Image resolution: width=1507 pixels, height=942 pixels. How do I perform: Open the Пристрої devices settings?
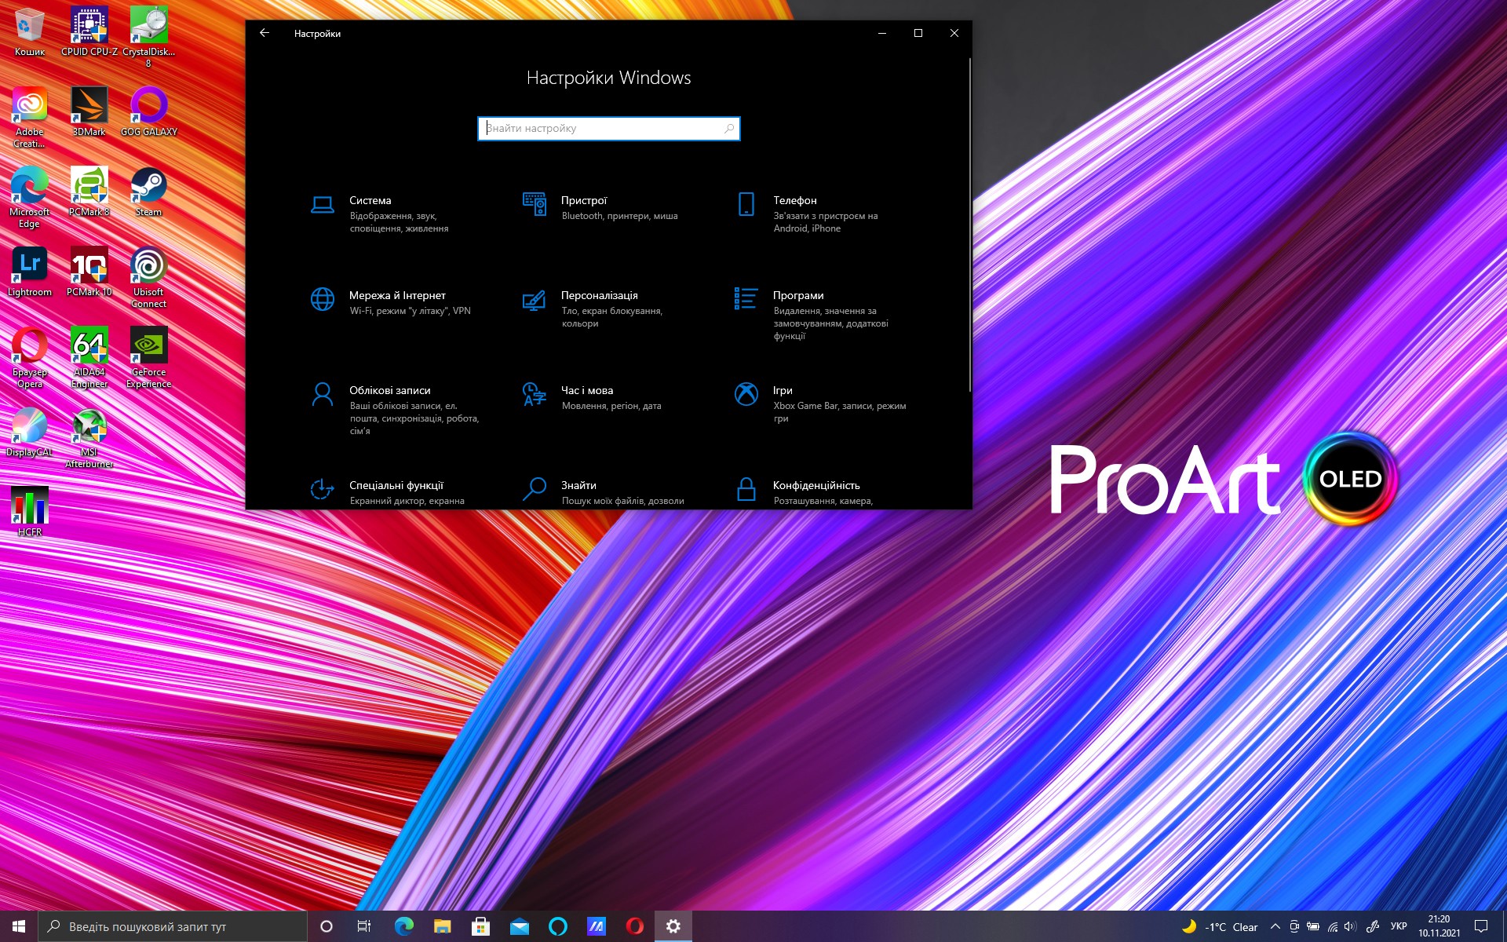pos(584,201)
